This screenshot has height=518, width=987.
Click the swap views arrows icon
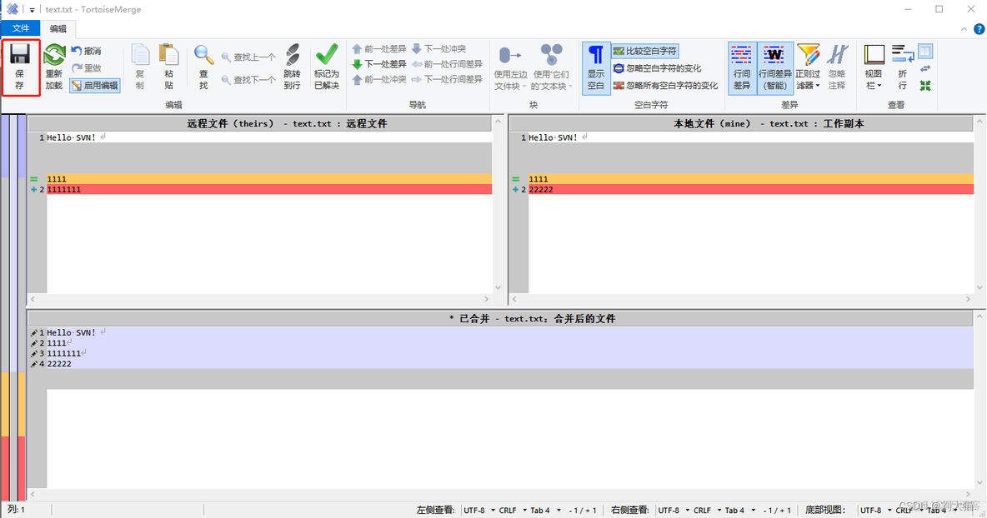click(925, 68)
